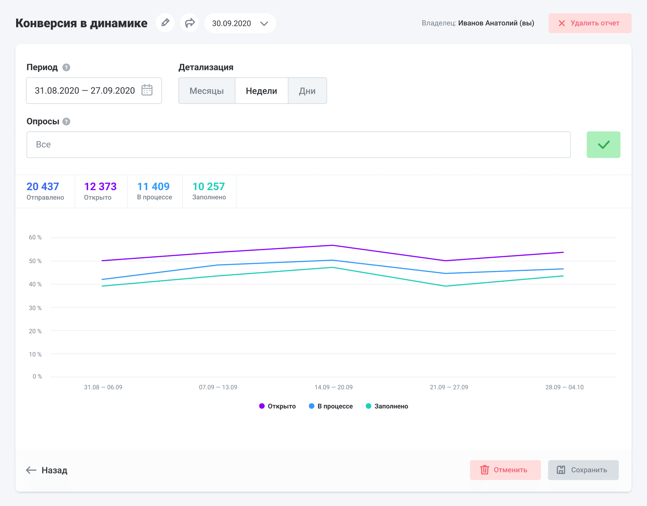Switch detail level to Месяцы
The width and height of the screenshot is (647, 506).
pyautogui.click(x=207, y=91)
